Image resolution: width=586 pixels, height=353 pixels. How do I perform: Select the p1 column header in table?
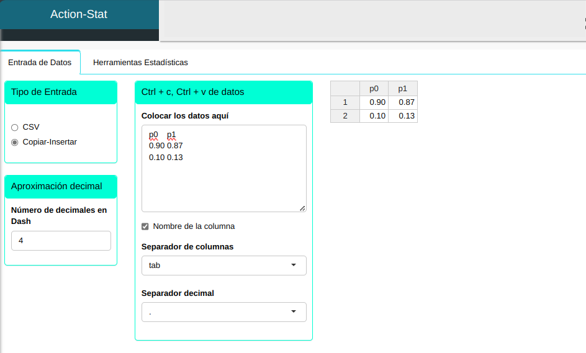402,88
